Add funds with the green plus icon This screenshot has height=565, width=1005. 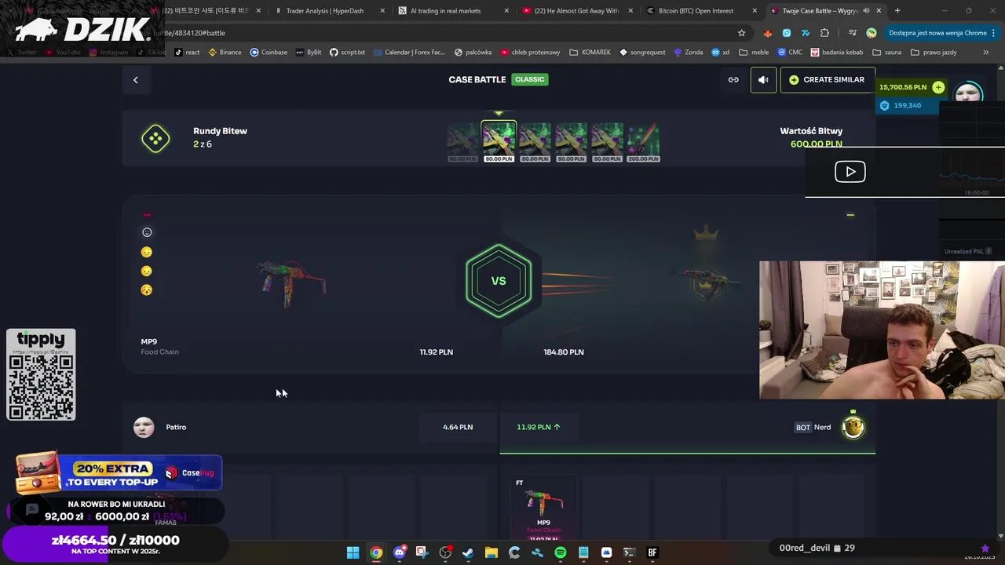(938, 87)
